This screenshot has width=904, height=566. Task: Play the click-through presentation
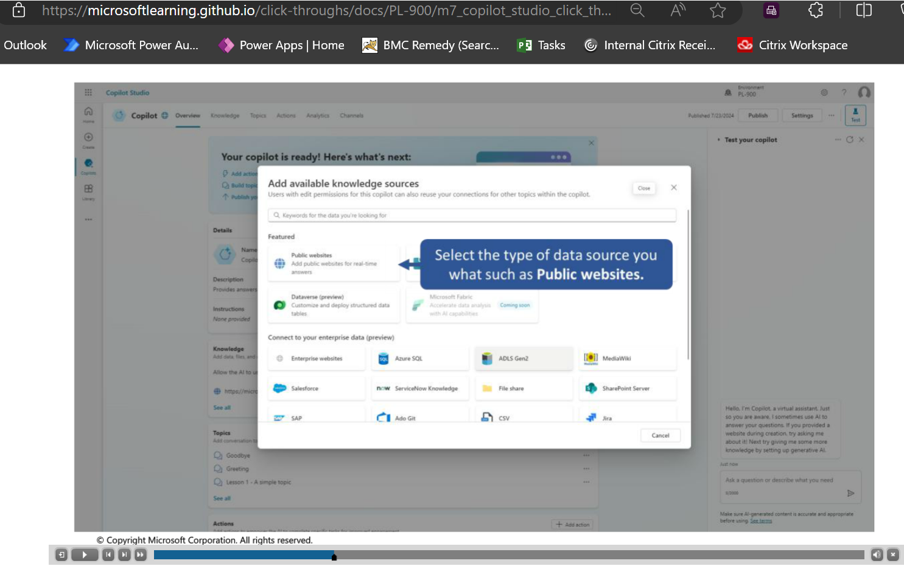pos(85,554)
